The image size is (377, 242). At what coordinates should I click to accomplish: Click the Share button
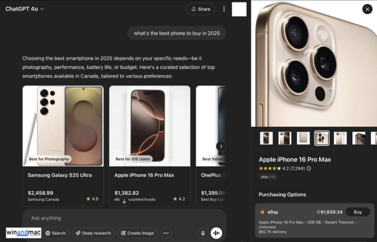200,9
